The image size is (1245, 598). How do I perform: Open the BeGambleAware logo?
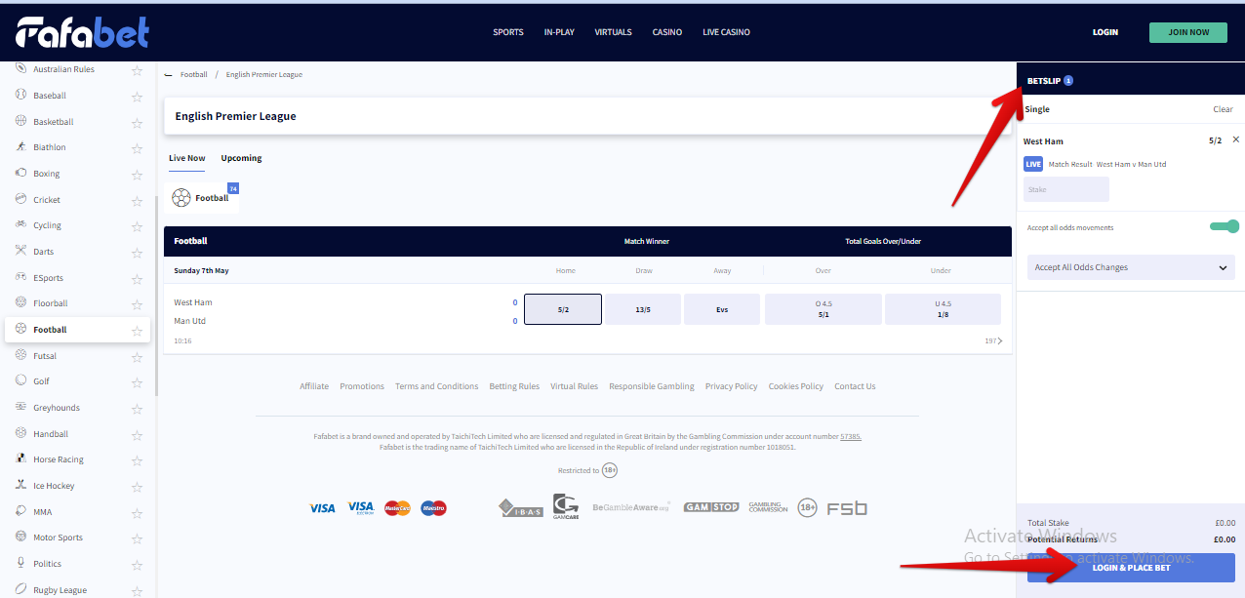[x=631, y=507]
